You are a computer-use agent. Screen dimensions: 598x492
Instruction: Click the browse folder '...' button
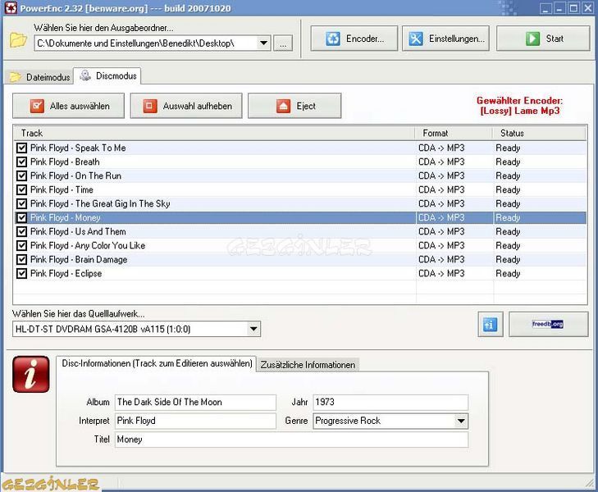point(283,43)
